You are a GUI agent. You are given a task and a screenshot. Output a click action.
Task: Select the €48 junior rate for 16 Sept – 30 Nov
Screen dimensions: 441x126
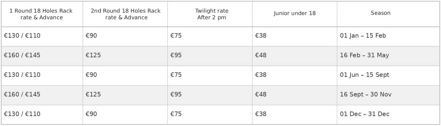pos(261,95)
